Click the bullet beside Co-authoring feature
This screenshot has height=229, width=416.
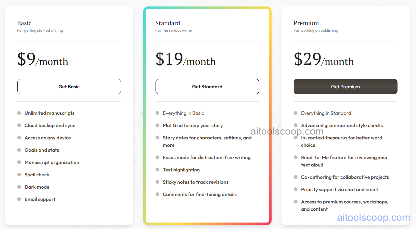pyautogui.click(x=295, y=177)
